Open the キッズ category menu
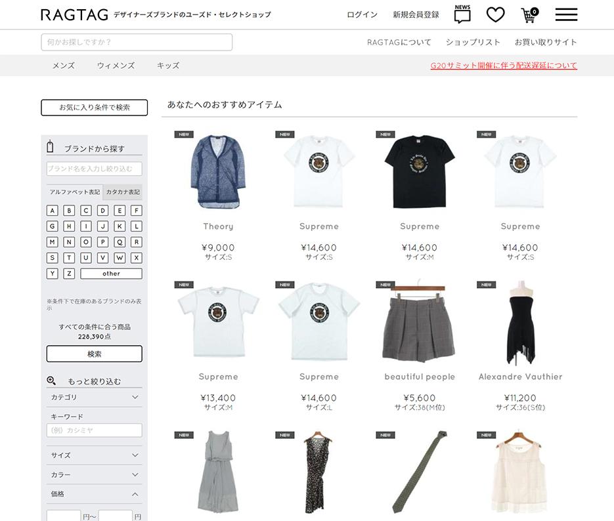This screenshot has width=614, height=521. 168,66
